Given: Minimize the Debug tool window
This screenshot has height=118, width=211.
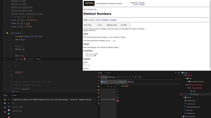Looking at the screenshot, I should [179, 73].
